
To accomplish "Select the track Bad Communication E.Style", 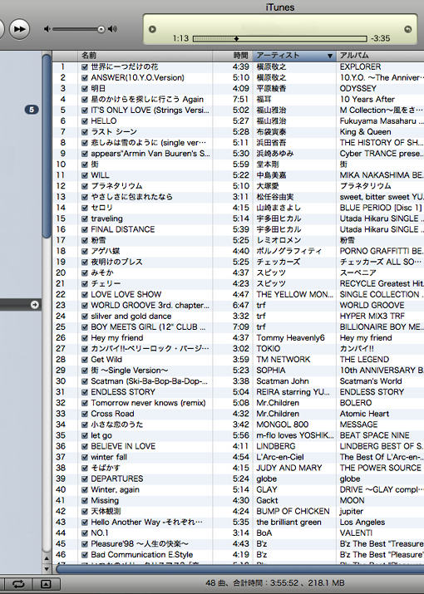I will (x=142, y=555).
